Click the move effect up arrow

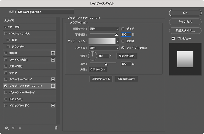pos(13,128)
